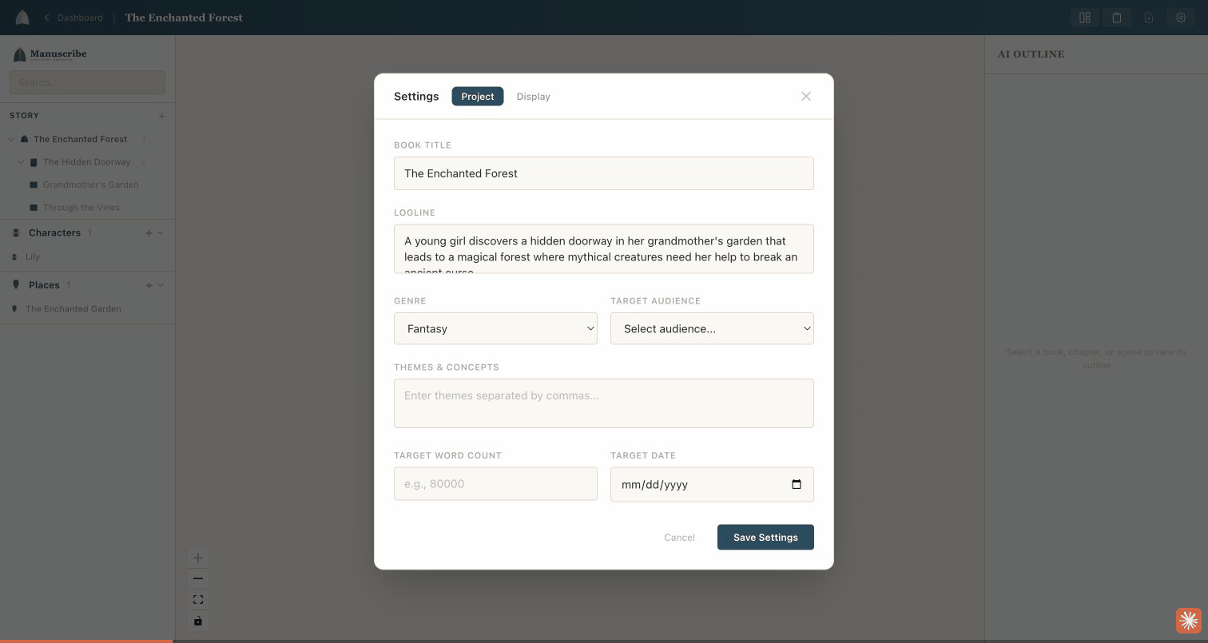This screenshot has width=1208, height=643.
Task: Fit the canvas to view
Action: coord(197,599)
